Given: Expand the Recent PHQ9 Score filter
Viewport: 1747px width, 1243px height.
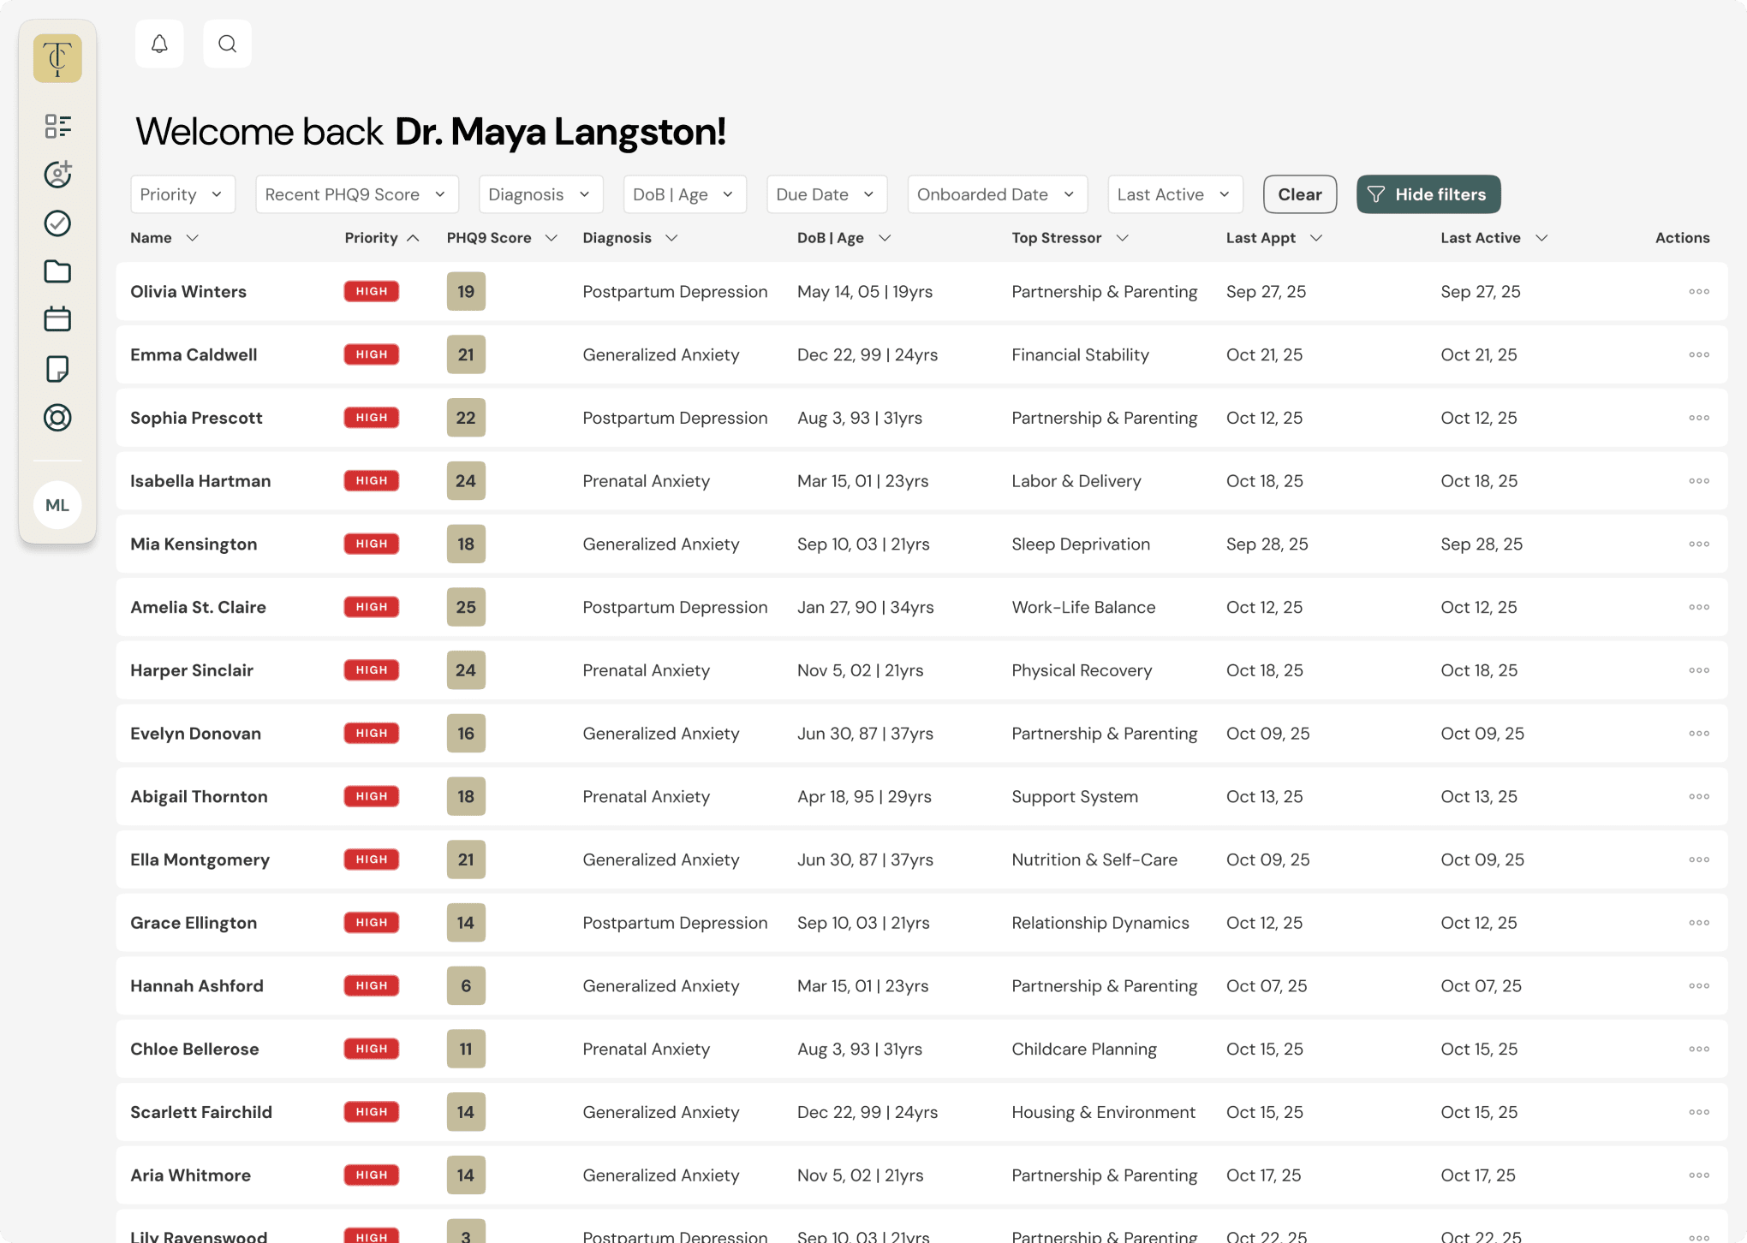Looking at the screenshot, I should (x=356, y=194).
